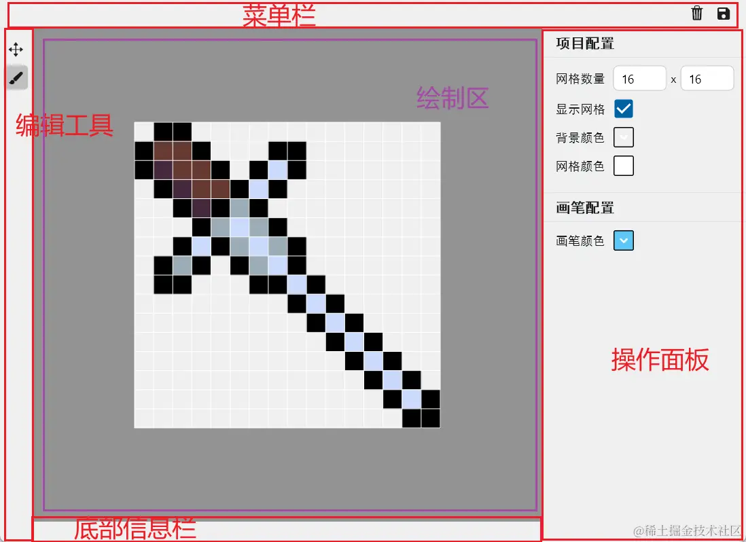Click the 显示网格 label

click(x=580, y=109)
